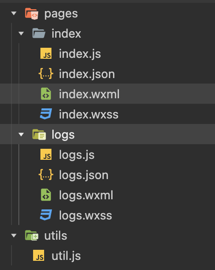Open the index.wxss file name

[89, 114]
